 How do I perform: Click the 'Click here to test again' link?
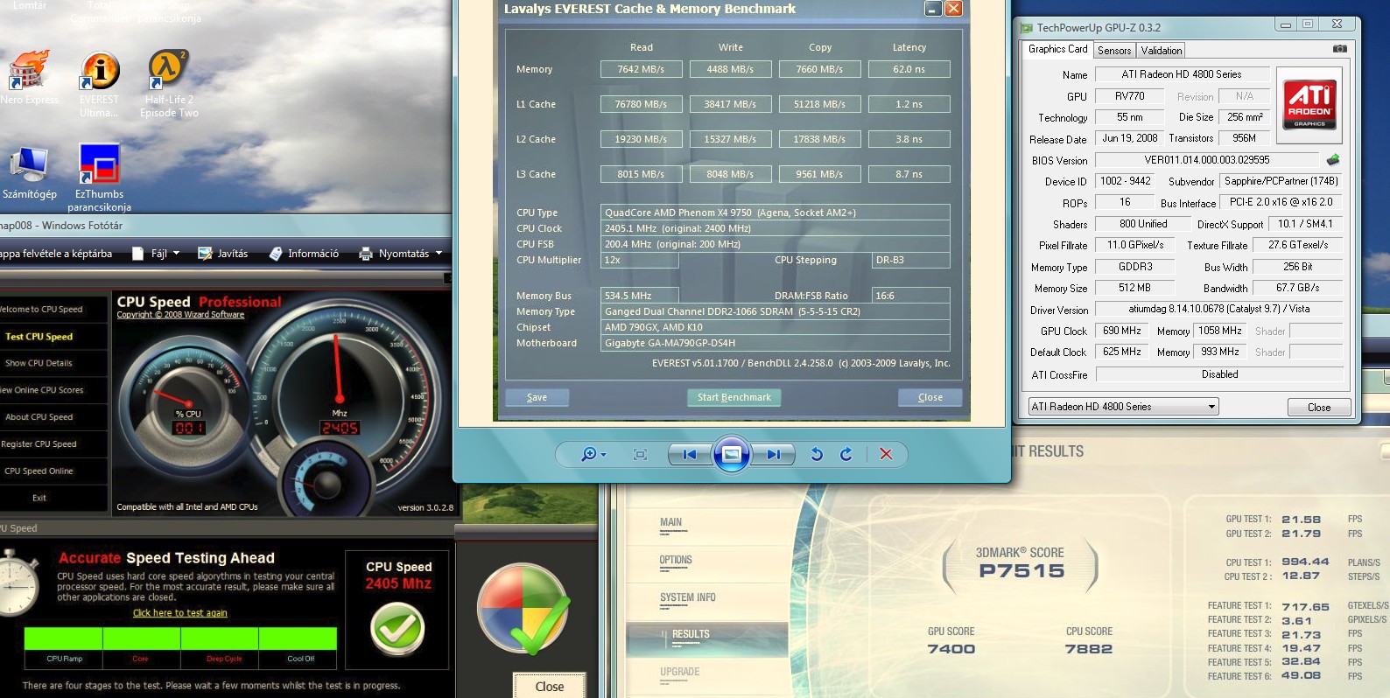tap(179, 613)
